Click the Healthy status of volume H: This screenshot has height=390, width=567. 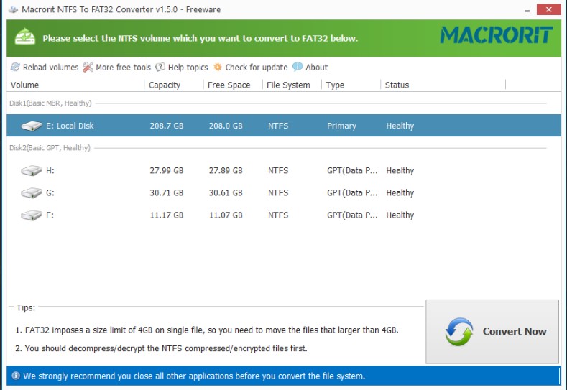[400, 170]
